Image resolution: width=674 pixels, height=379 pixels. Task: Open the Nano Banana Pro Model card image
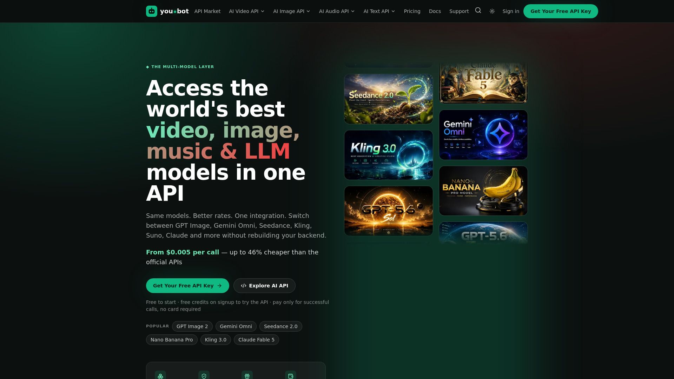[483, 191]
